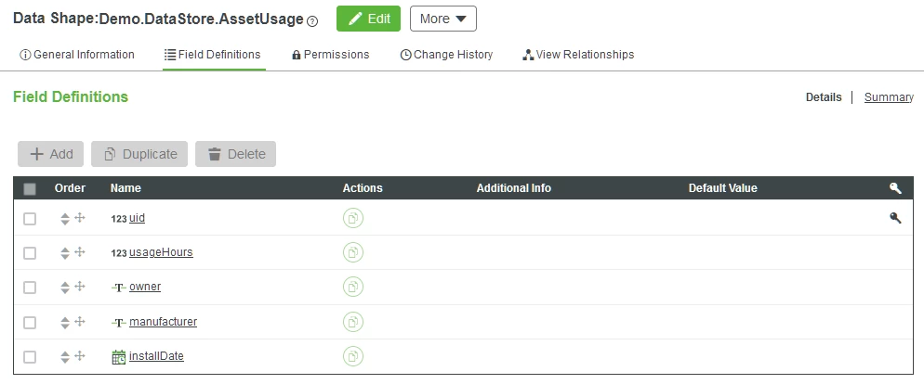Open the manufacturer field link
Screen dimensions: 924x384
164,322
